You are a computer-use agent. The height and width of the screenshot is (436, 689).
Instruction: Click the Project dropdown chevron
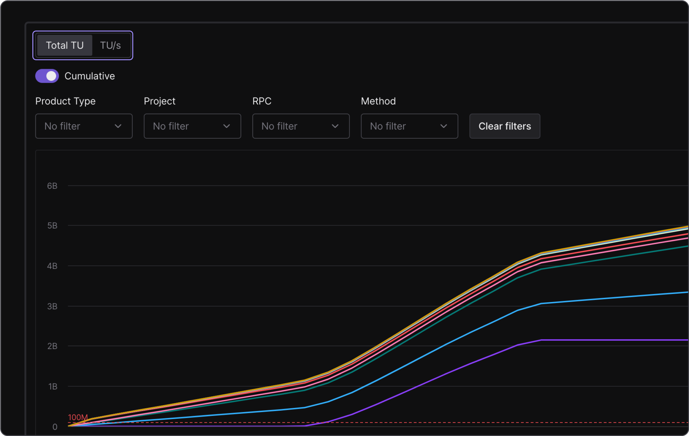227,126
